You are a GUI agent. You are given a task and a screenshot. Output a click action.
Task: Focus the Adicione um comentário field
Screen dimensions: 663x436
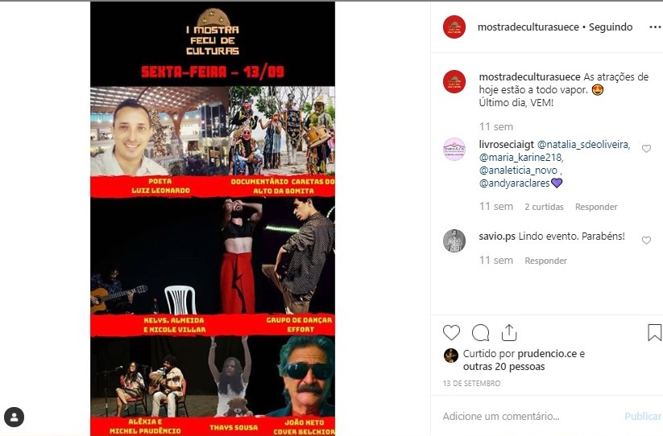coord(528,416)
